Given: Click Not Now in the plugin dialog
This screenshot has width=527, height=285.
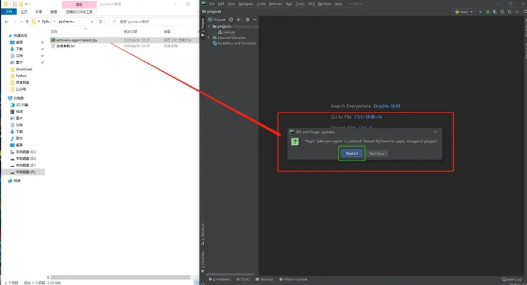Looking at the screenshot, I should pos(377,153).
